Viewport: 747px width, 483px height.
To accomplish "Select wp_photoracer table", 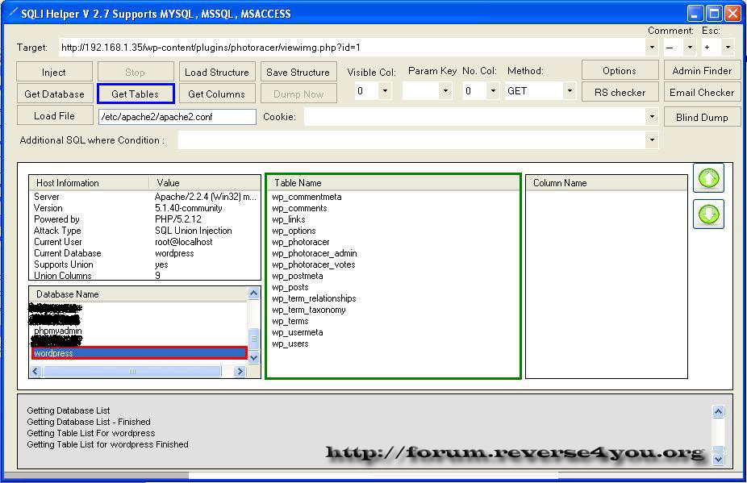I will [x=301, y=242].
